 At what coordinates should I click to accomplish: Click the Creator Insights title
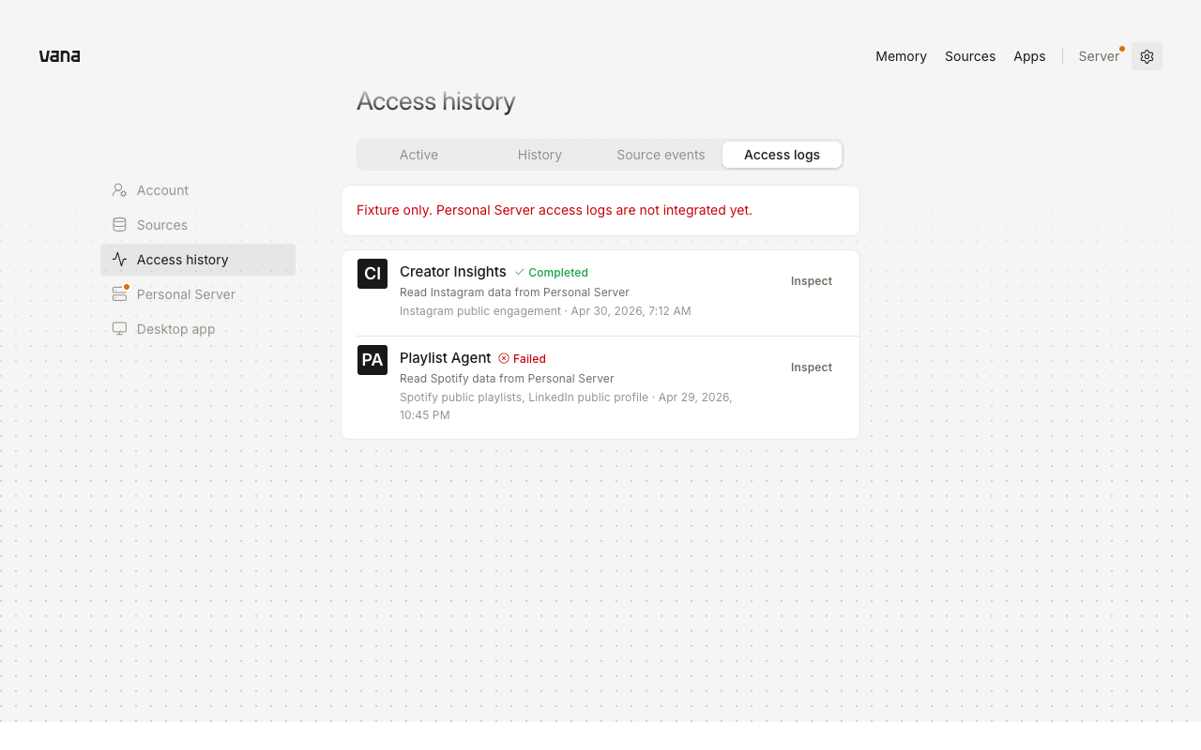point(453,272)
